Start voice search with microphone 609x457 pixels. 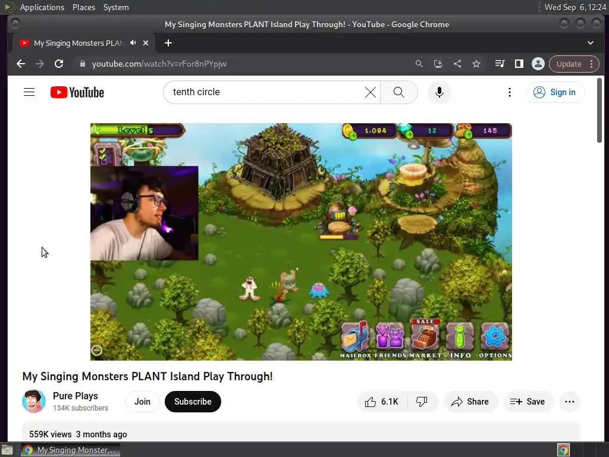pyautogui.click(x=440, y=92)
